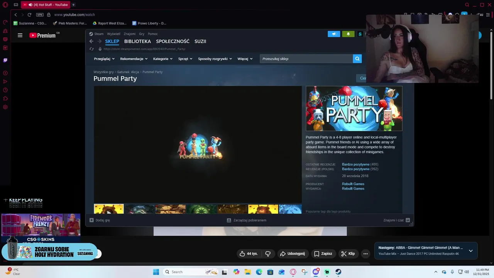Open Steam notifications bell
The width and height of the screenshot is (494, 278).
(348, 34)
